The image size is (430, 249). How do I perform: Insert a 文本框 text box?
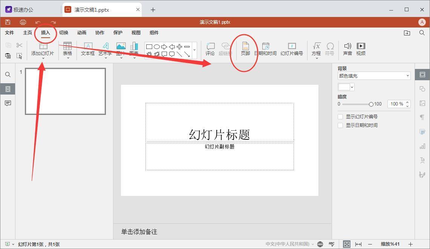coord(88,49)
